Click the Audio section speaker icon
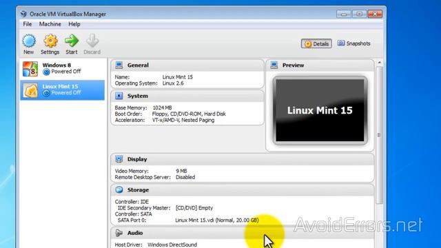The width and height of the screenshot is (441, 248). click(119, 233)
